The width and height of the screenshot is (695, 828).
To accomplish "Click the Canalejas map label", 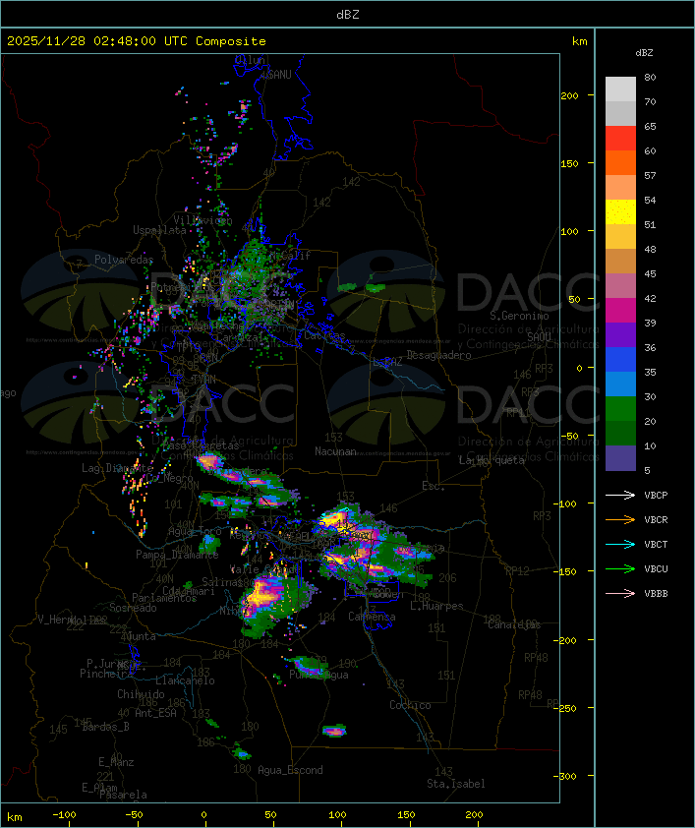I will (514, 624).
